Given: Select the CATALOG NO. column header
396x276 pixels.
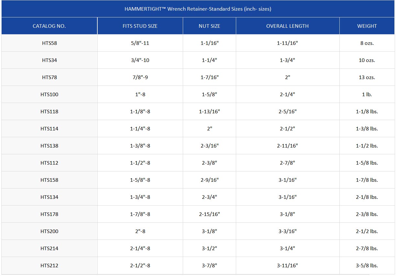Looking at the screenshot, I should click(49, 26).
